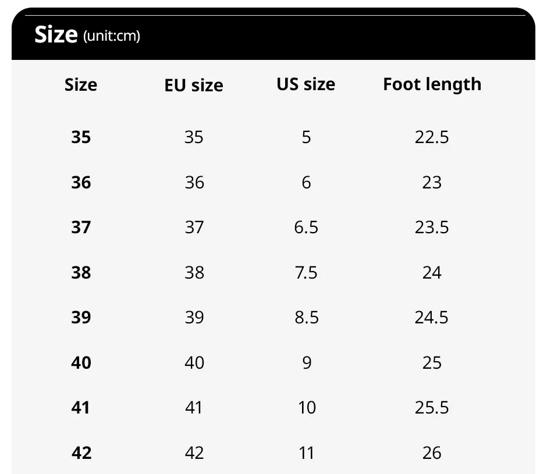Image resolution: width=547 pixels, height=474 pixels.
Task: Select bold size 38 row label
Action: (x=81, y=272)
